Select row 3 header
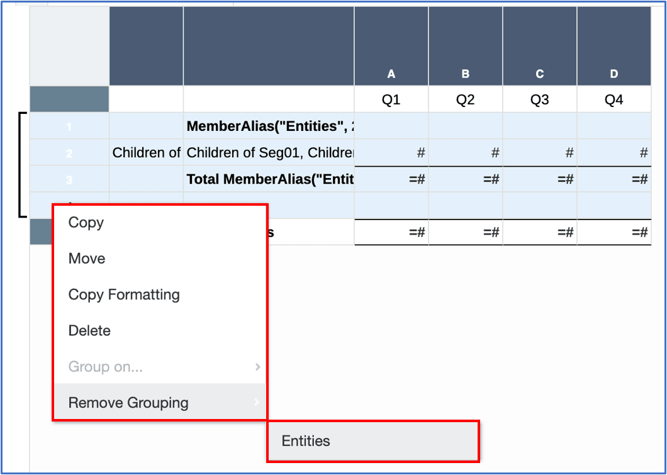Viewport: 667px width, 475px height. 69,179
